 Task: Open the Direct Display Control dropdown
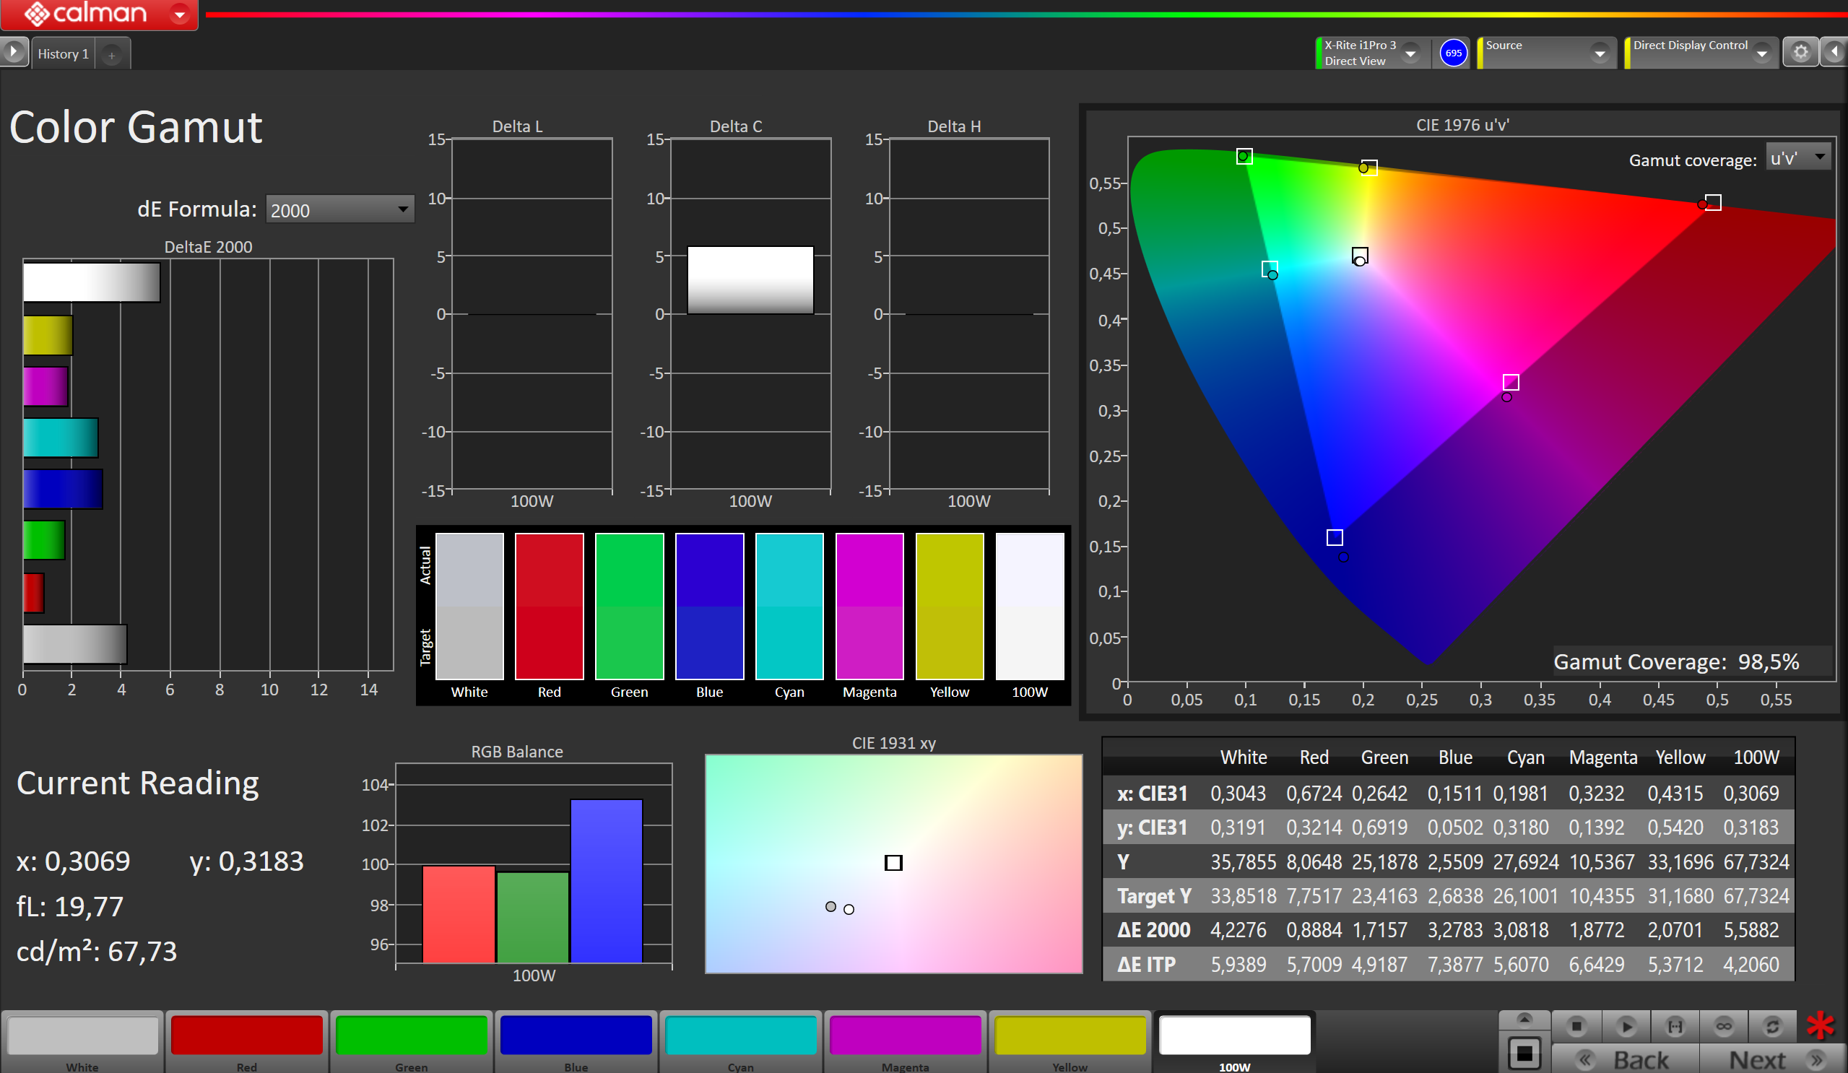1761,53
